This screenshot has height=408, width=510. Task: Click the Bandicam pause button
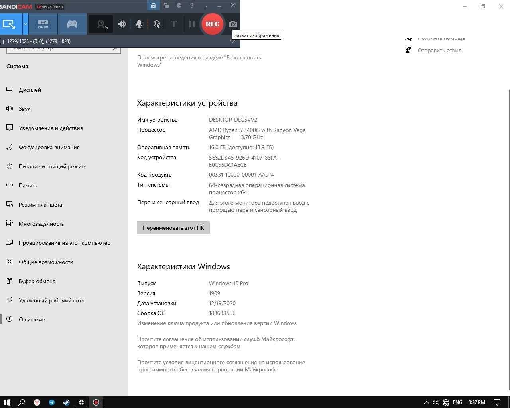coord(192,24)
